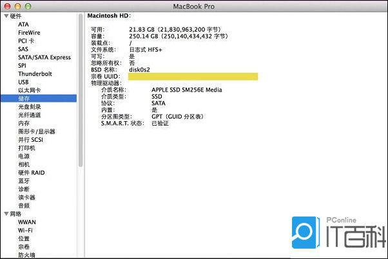Open the FireWire sidebar entry
The width and height of the screenshot is (388, 259).
coord(29,32)
